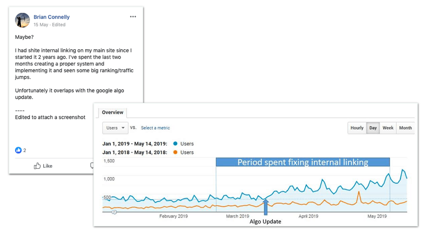Click the 15 May post timestamp
This screenshot has width=426, height=235.
click(40, 25)
